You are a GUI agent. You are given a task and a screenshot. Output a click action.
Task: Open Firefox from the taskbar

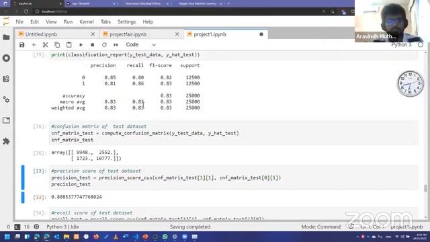pos(96,237)
